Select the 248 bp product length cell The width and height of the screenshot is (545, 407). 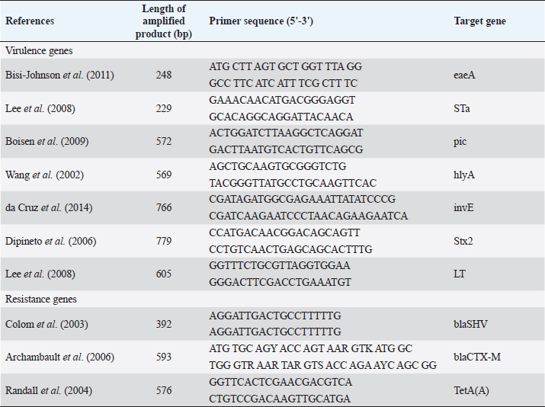(x=163, y=75)
